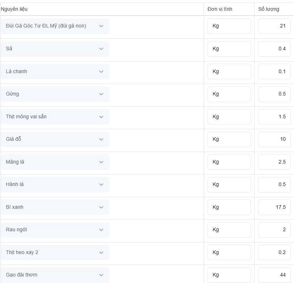Click the chevron arrow beside Hành lá

coord(101,185)
